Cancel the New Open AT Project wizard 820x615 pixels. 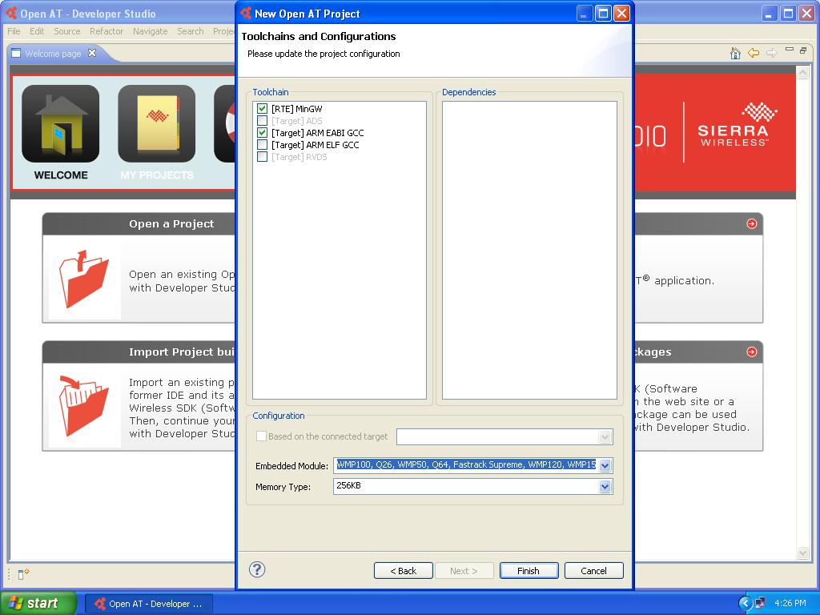[x=593, y=570]
